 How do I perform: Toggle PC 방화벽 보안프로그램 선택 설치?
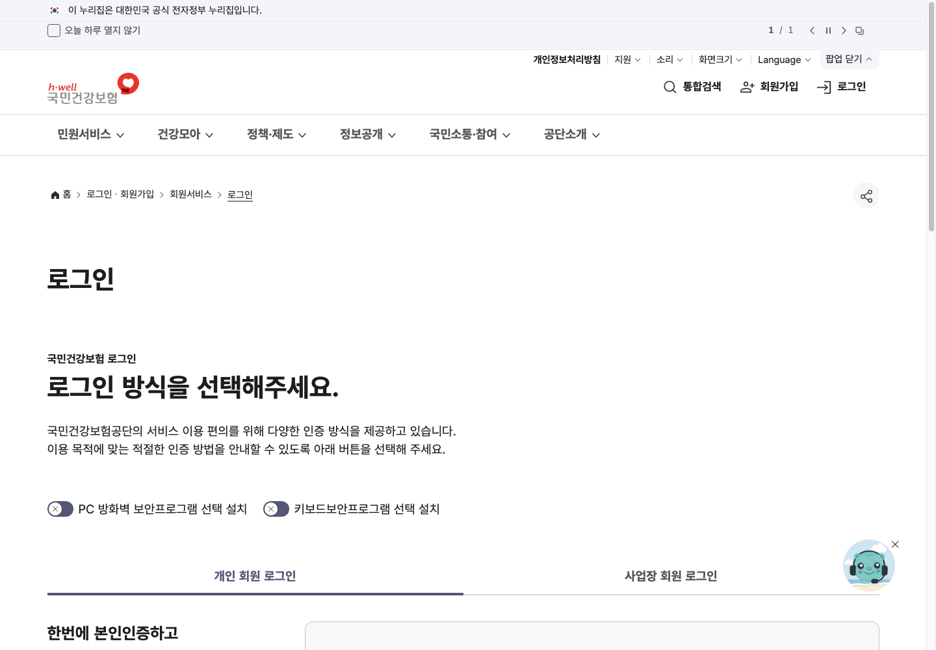click(x=60, y=509)
